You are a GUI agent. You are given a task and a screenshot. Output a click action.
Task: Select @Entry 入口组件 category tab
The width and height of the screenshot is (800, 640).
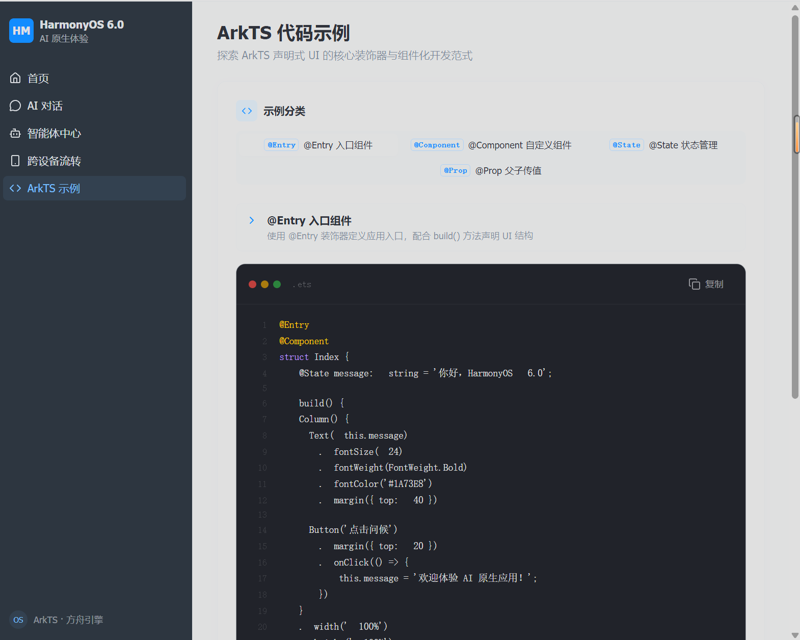(x=318, y=145)
